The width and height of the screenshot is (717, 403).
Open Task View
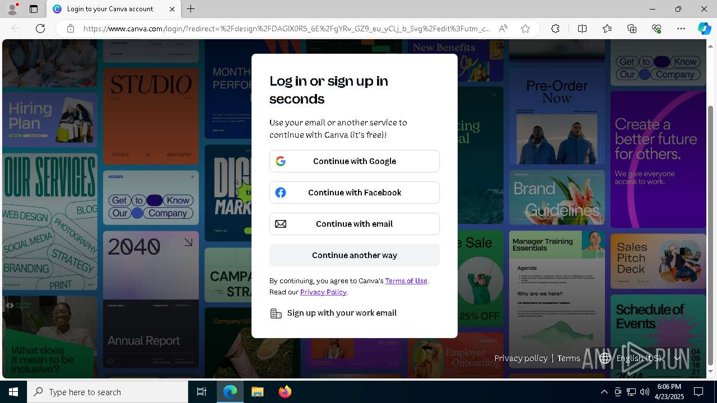(x=202, y=392)
